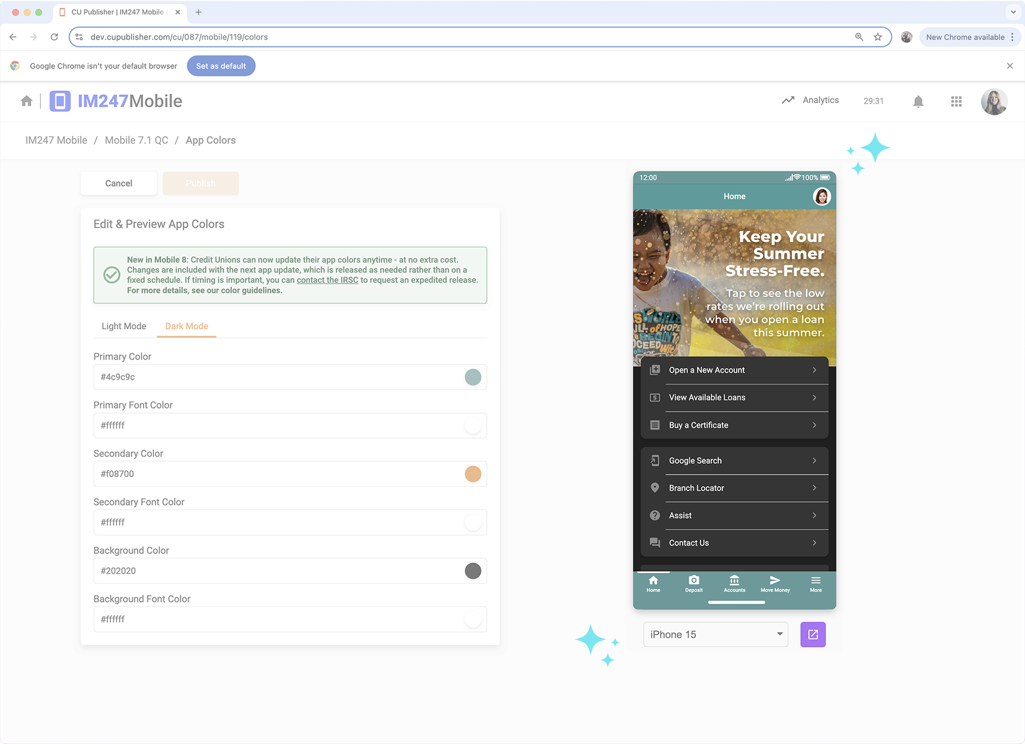This screenshot has width=1025, height=744.
Task: Open Background Color gray swatch
Action: 473,571
